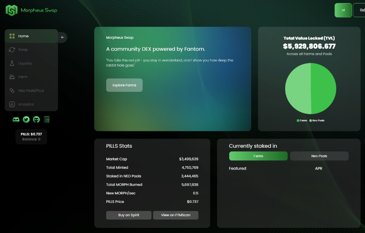This screenshot has width=365, height=233.
Task: Click the darker green pie slice
Action: [324, 88]
